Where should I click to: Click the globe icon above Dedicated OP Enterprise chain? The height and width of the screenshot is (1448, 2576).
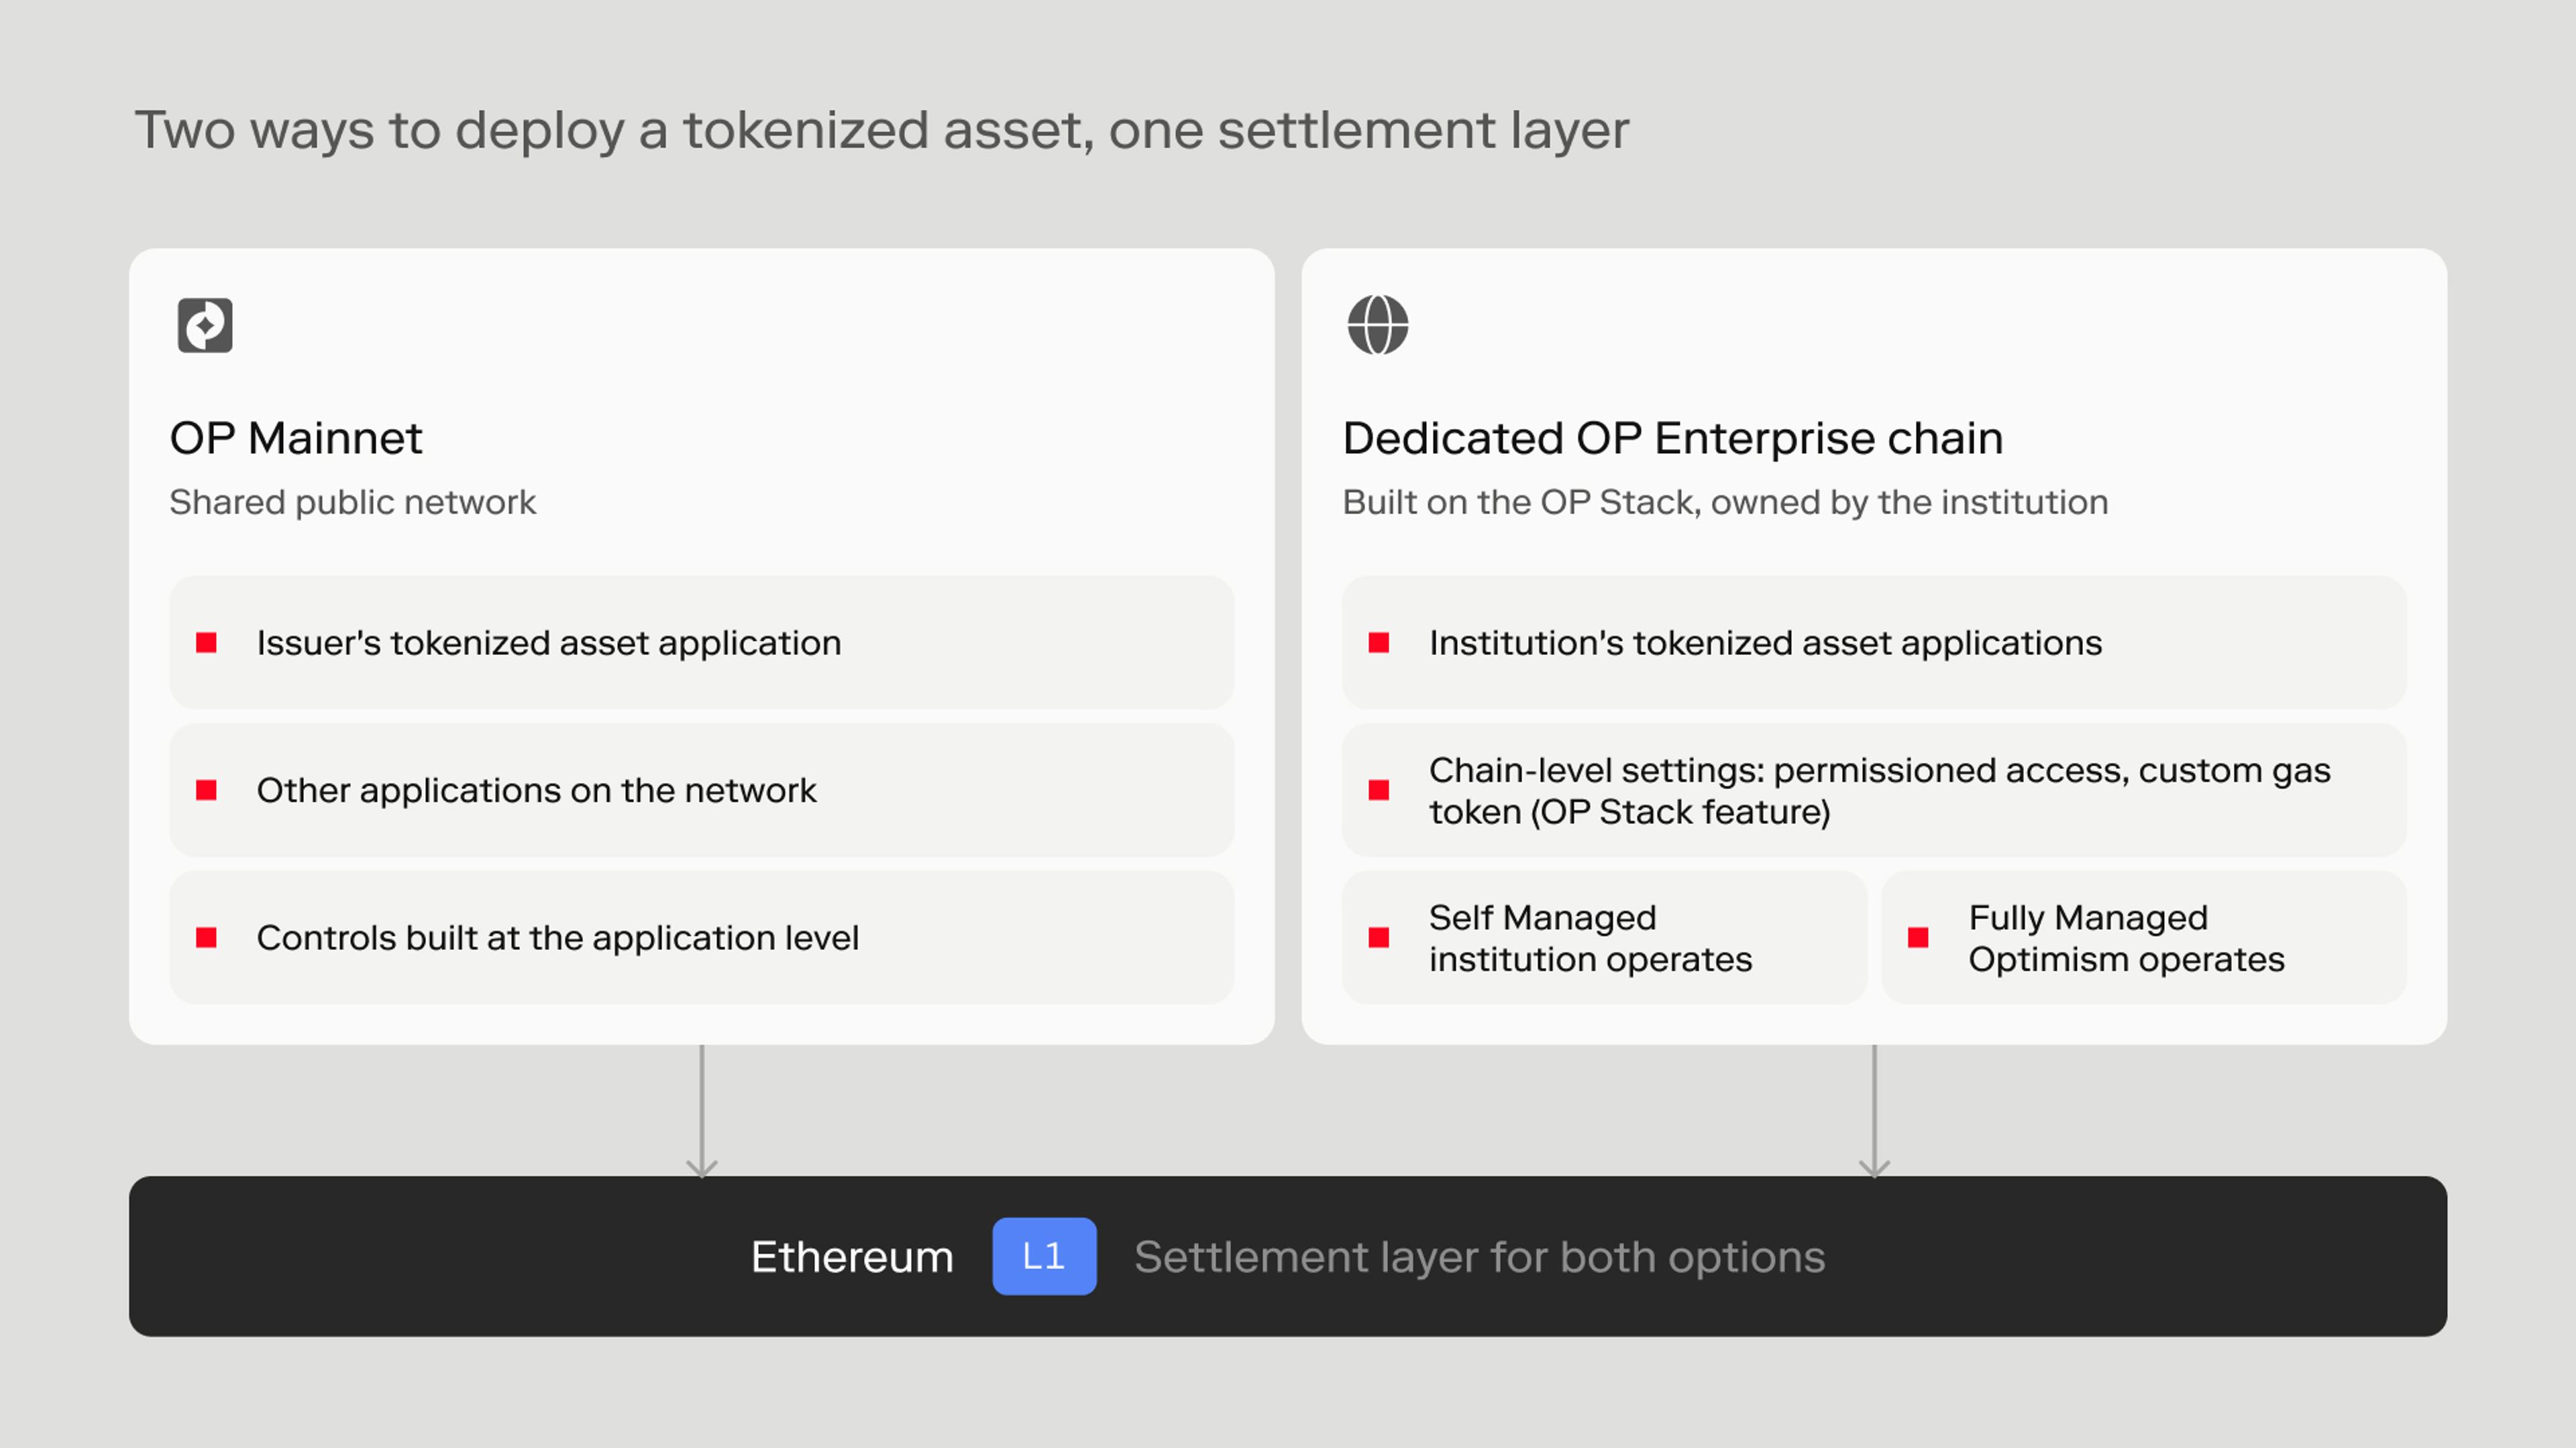coord(1378,324)
